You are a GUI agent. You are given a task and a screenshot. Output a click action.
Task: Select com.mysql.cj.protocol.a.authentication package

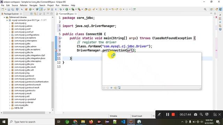point(31,82)
